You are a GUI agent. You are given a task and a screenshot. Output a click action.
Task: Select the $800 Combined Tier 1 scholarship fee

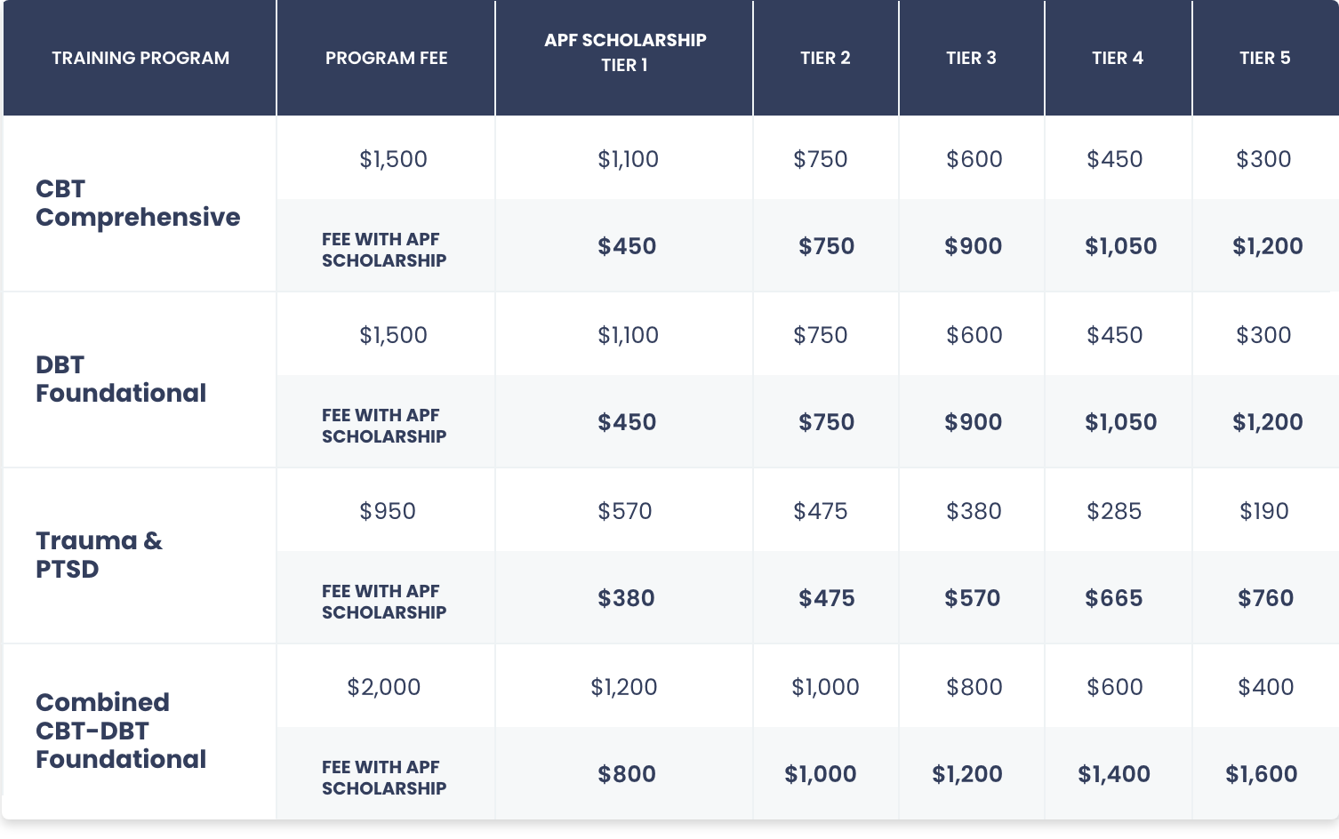627,774
